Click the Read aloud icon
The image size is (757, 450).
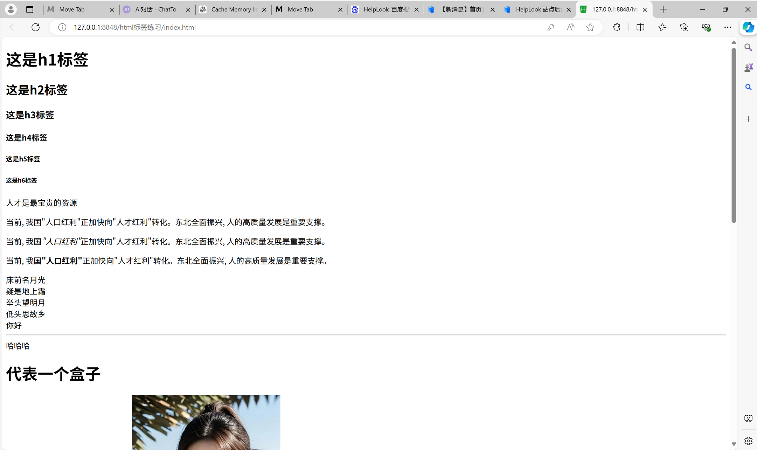click(570, 27)
